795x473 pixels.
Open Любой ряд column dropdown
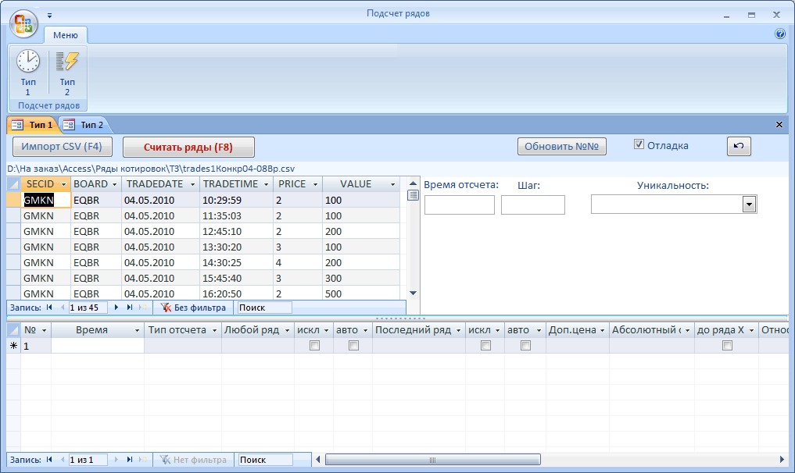pos(287,330)
